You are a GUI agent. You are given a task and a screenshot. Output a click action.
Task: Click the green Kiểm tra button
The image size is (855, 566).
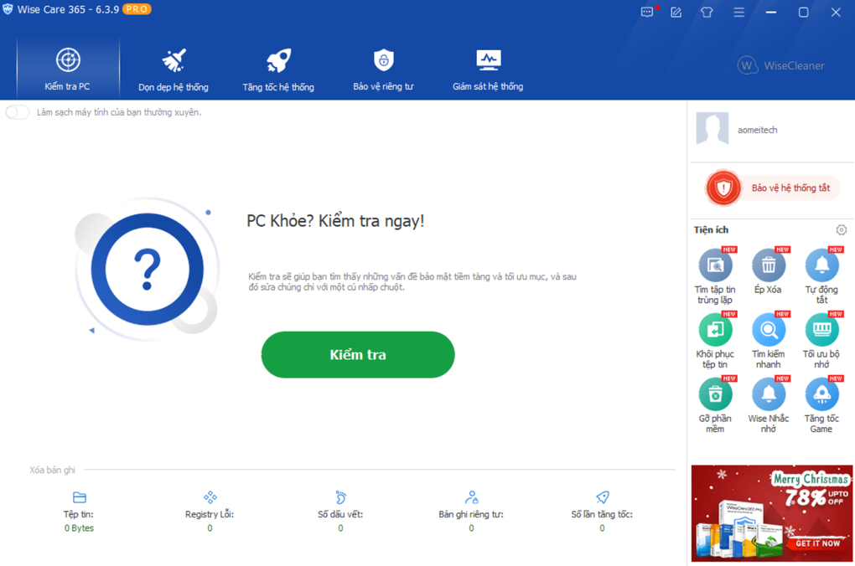point(358,355)
